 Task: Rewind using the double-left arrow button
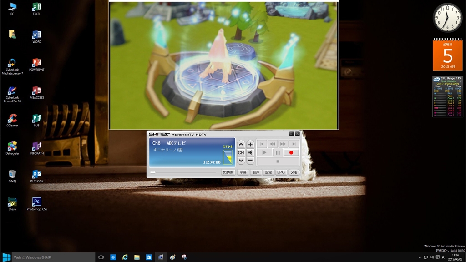click(x=272, y=144)
